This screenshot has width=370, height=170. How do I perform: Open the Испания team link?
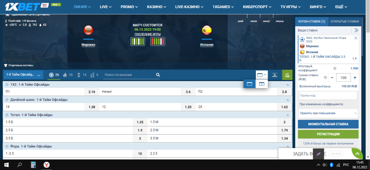tap(207, 45)
